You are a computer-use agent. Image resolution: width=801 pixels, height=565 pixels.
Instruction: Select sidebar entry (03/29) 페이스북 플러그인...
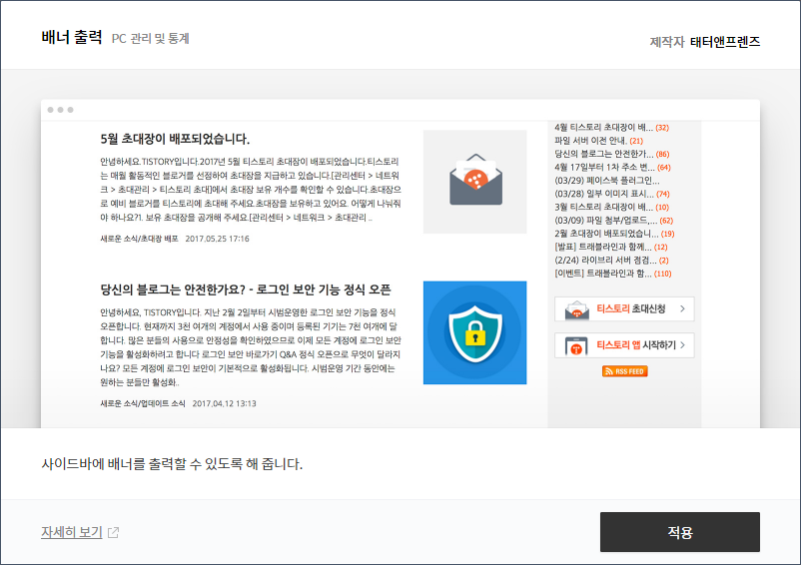[607, 181]
